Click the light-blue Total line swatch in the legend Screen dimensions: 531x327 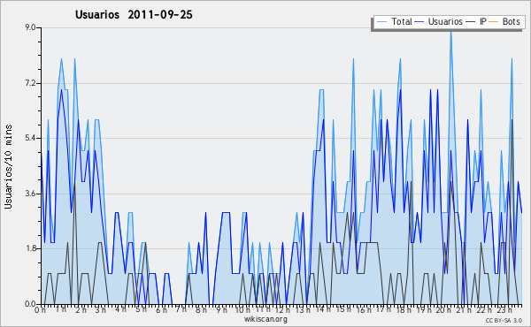click(x=382, y=22)
